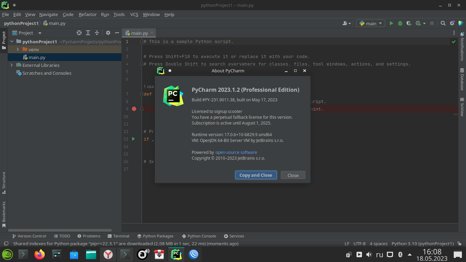466x262 pixels.
Task: Click the green run gutter arrow on line 13
Action: (x=133, y=139)
